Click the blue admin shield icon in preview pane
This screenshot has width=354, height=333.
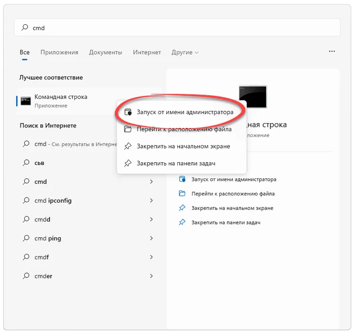pos(182,179)
